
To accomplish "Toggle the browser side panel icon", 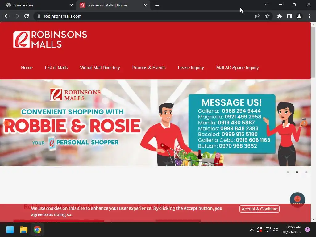I will coord(289,16).
